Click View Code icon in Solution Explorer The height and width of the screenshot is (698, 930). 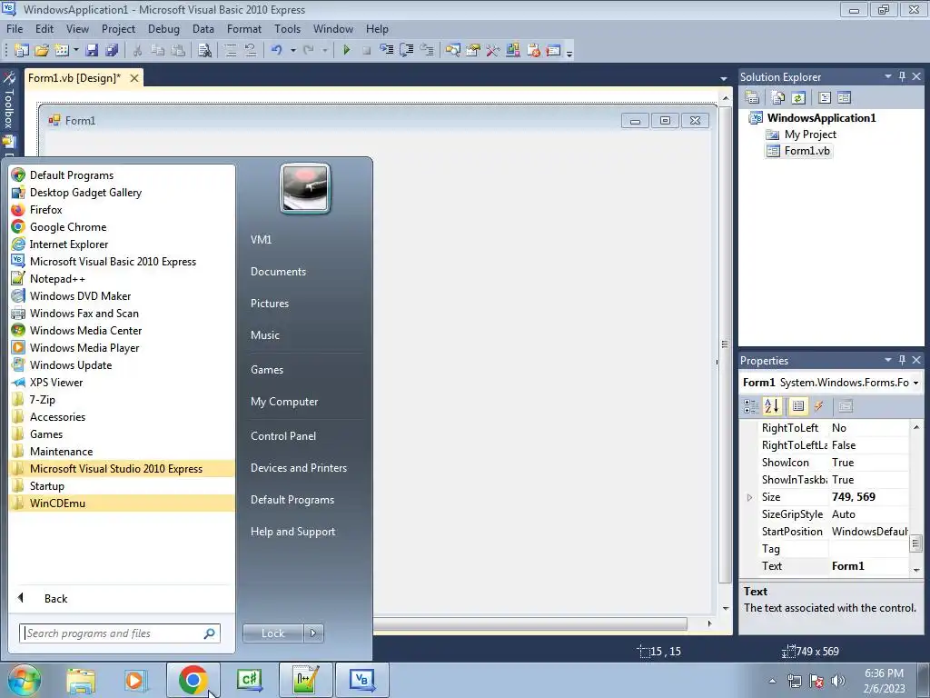(825, 97)
